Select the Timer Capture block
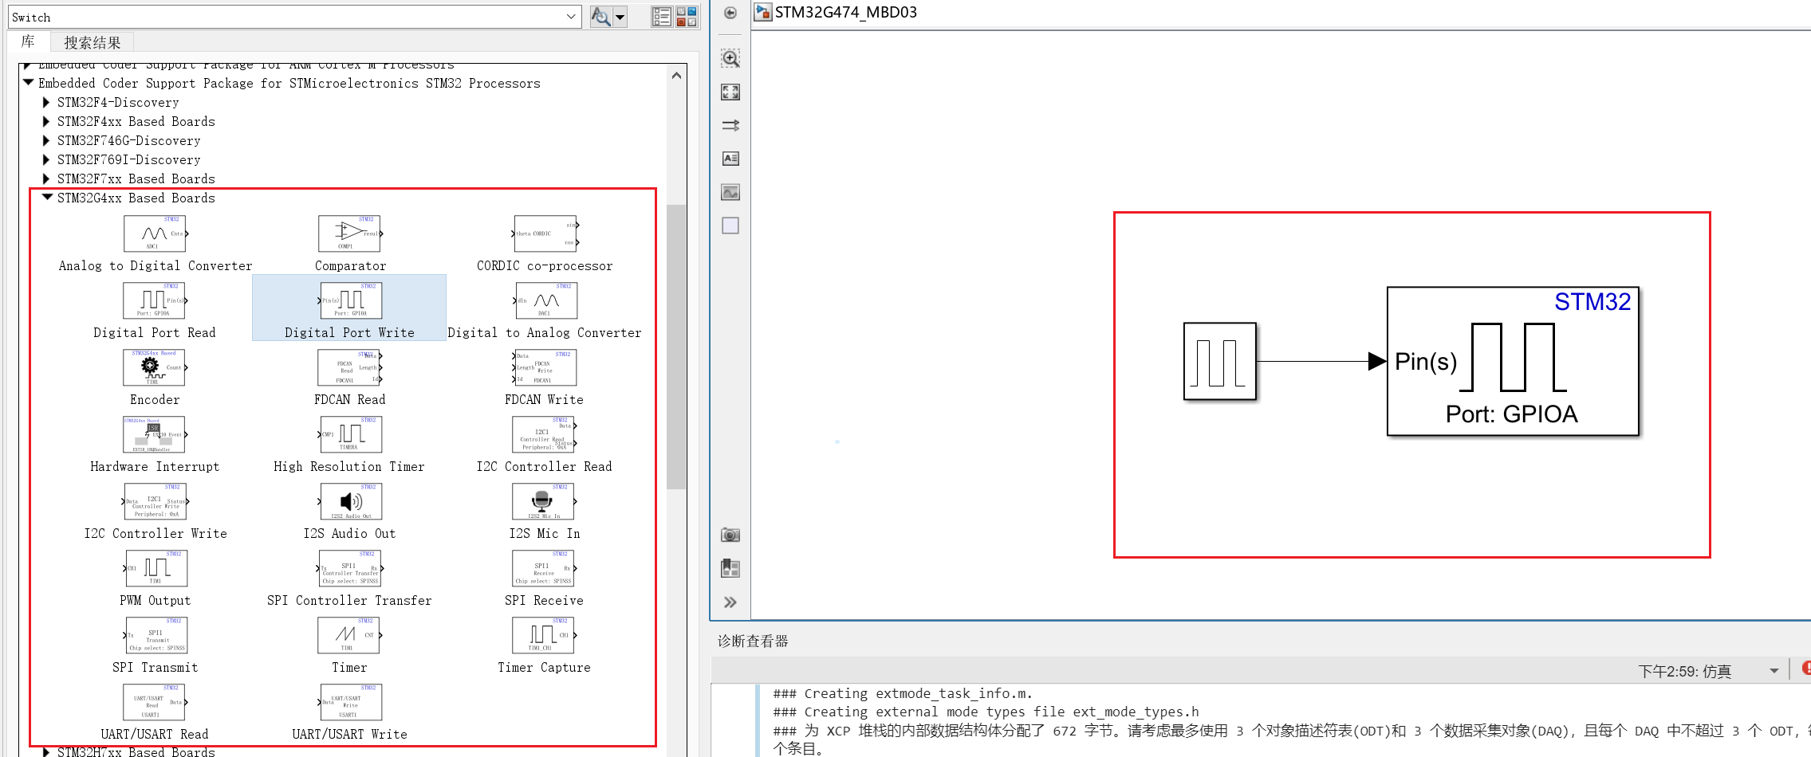 click(545, 635)
